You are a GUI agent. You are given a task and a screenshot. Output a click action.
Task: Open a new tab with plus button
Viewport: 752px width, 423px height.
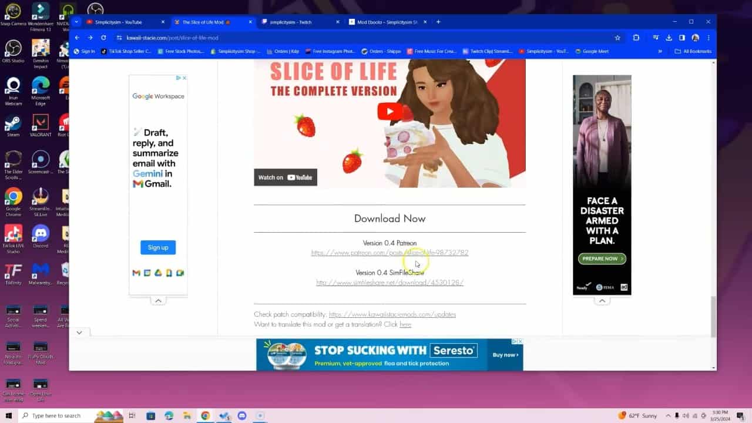tap(438, 22)
